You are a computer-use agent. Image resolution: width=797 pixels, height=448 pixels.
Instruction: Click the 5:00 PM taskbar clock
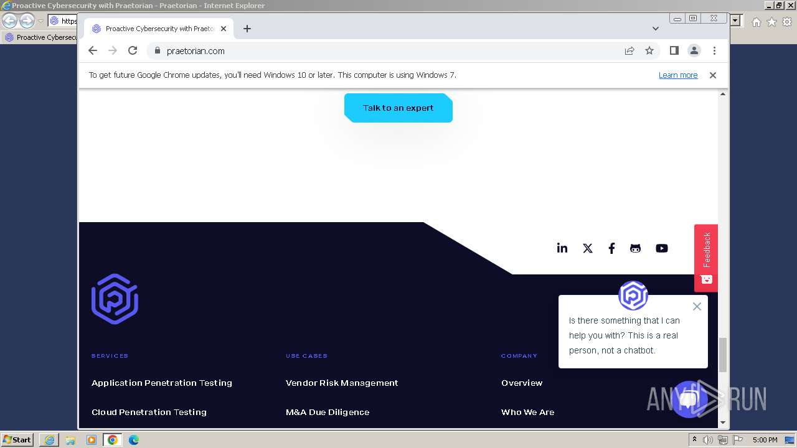coord(765,440)
